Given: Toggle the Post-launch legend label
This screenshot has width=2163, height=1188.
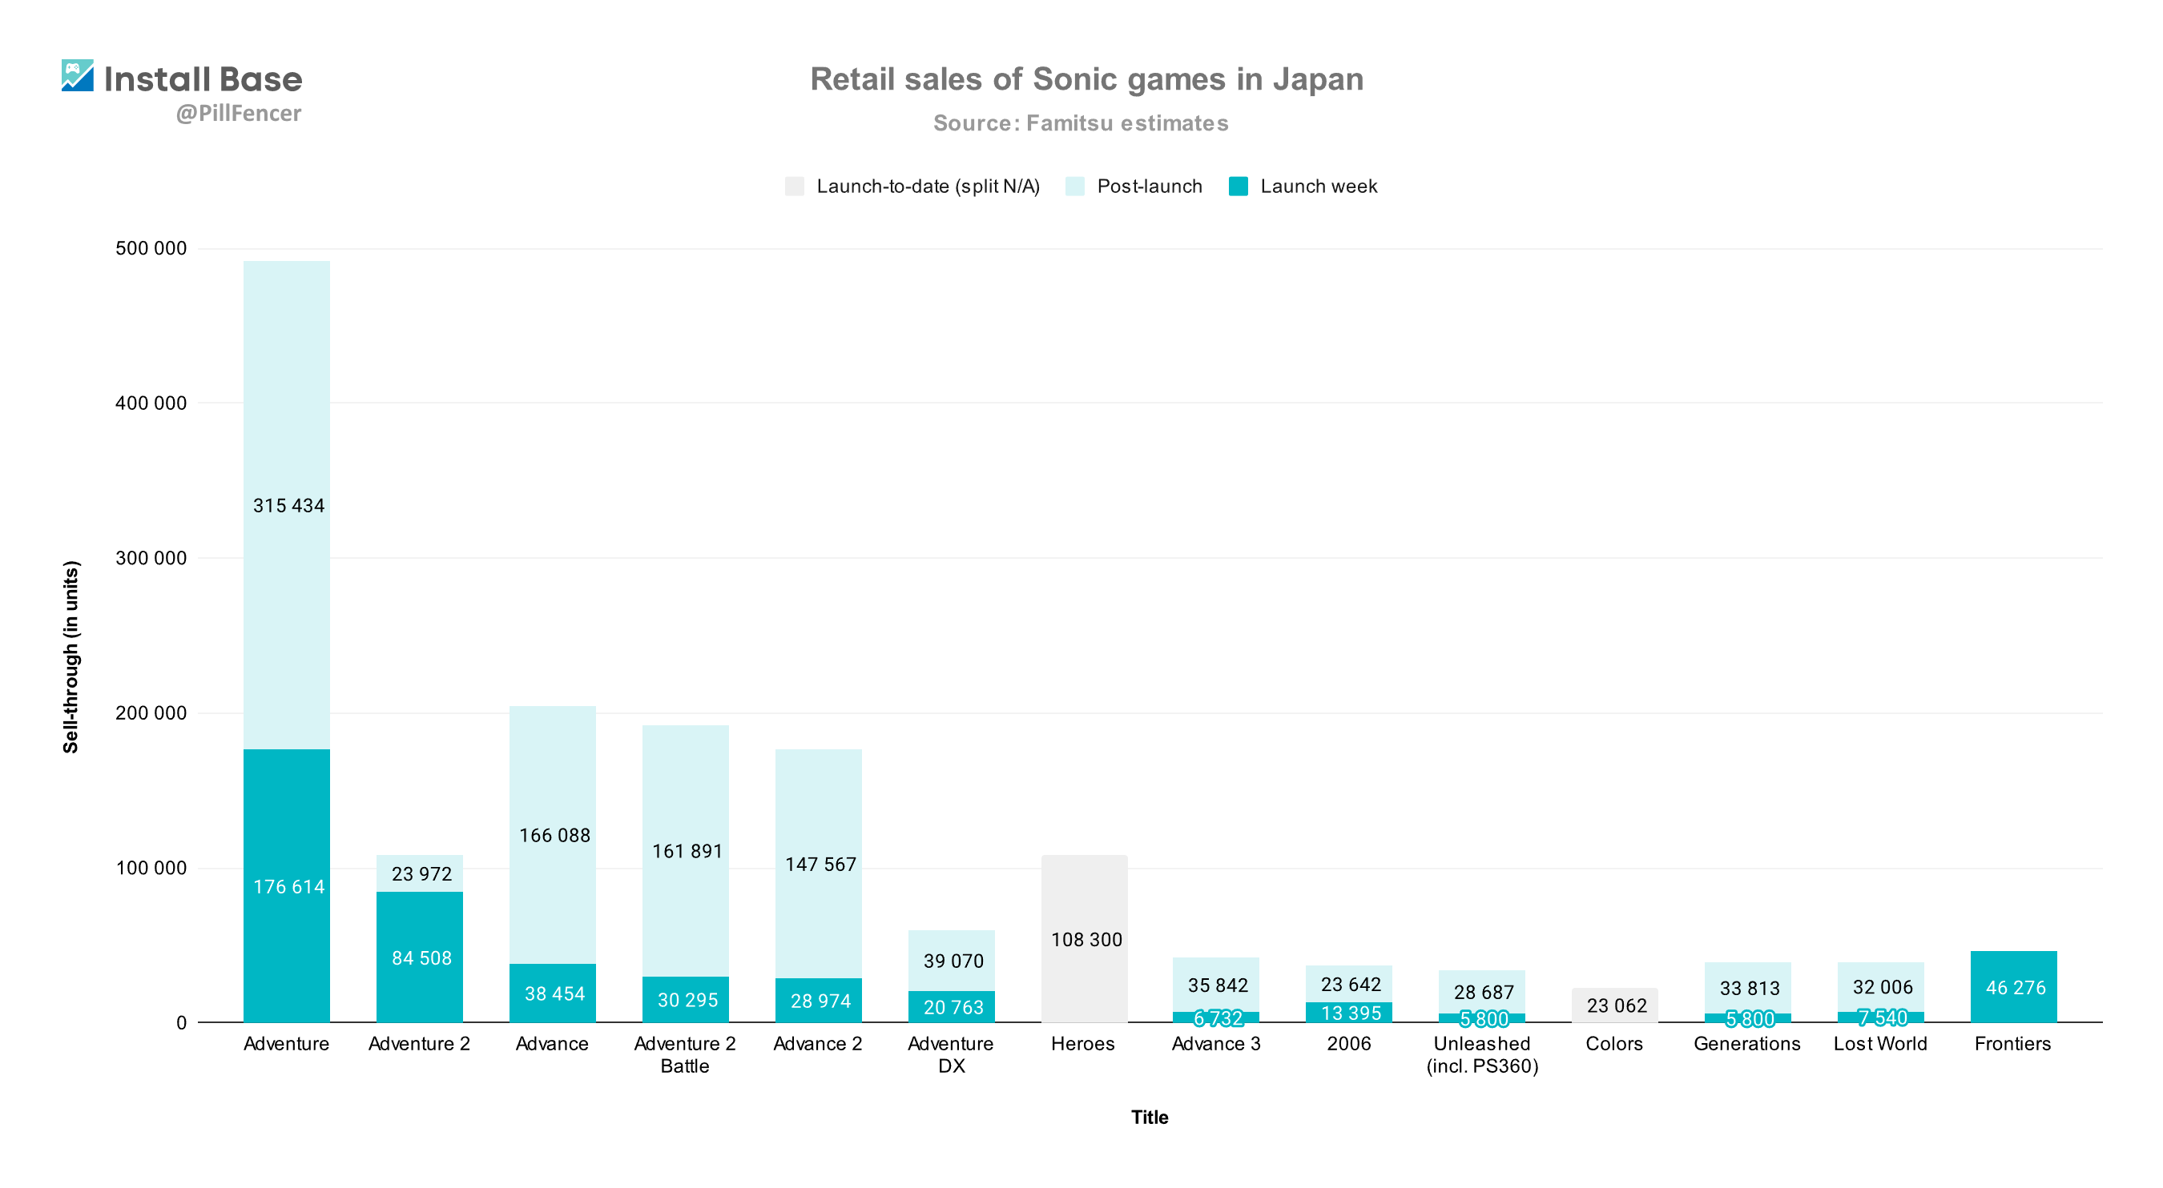Looking at the screenshot, I should 1150,187.
